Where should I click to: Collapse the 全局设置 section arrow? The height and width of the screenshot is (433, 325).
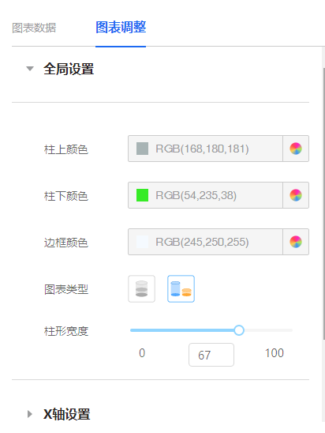pos(30,69)
